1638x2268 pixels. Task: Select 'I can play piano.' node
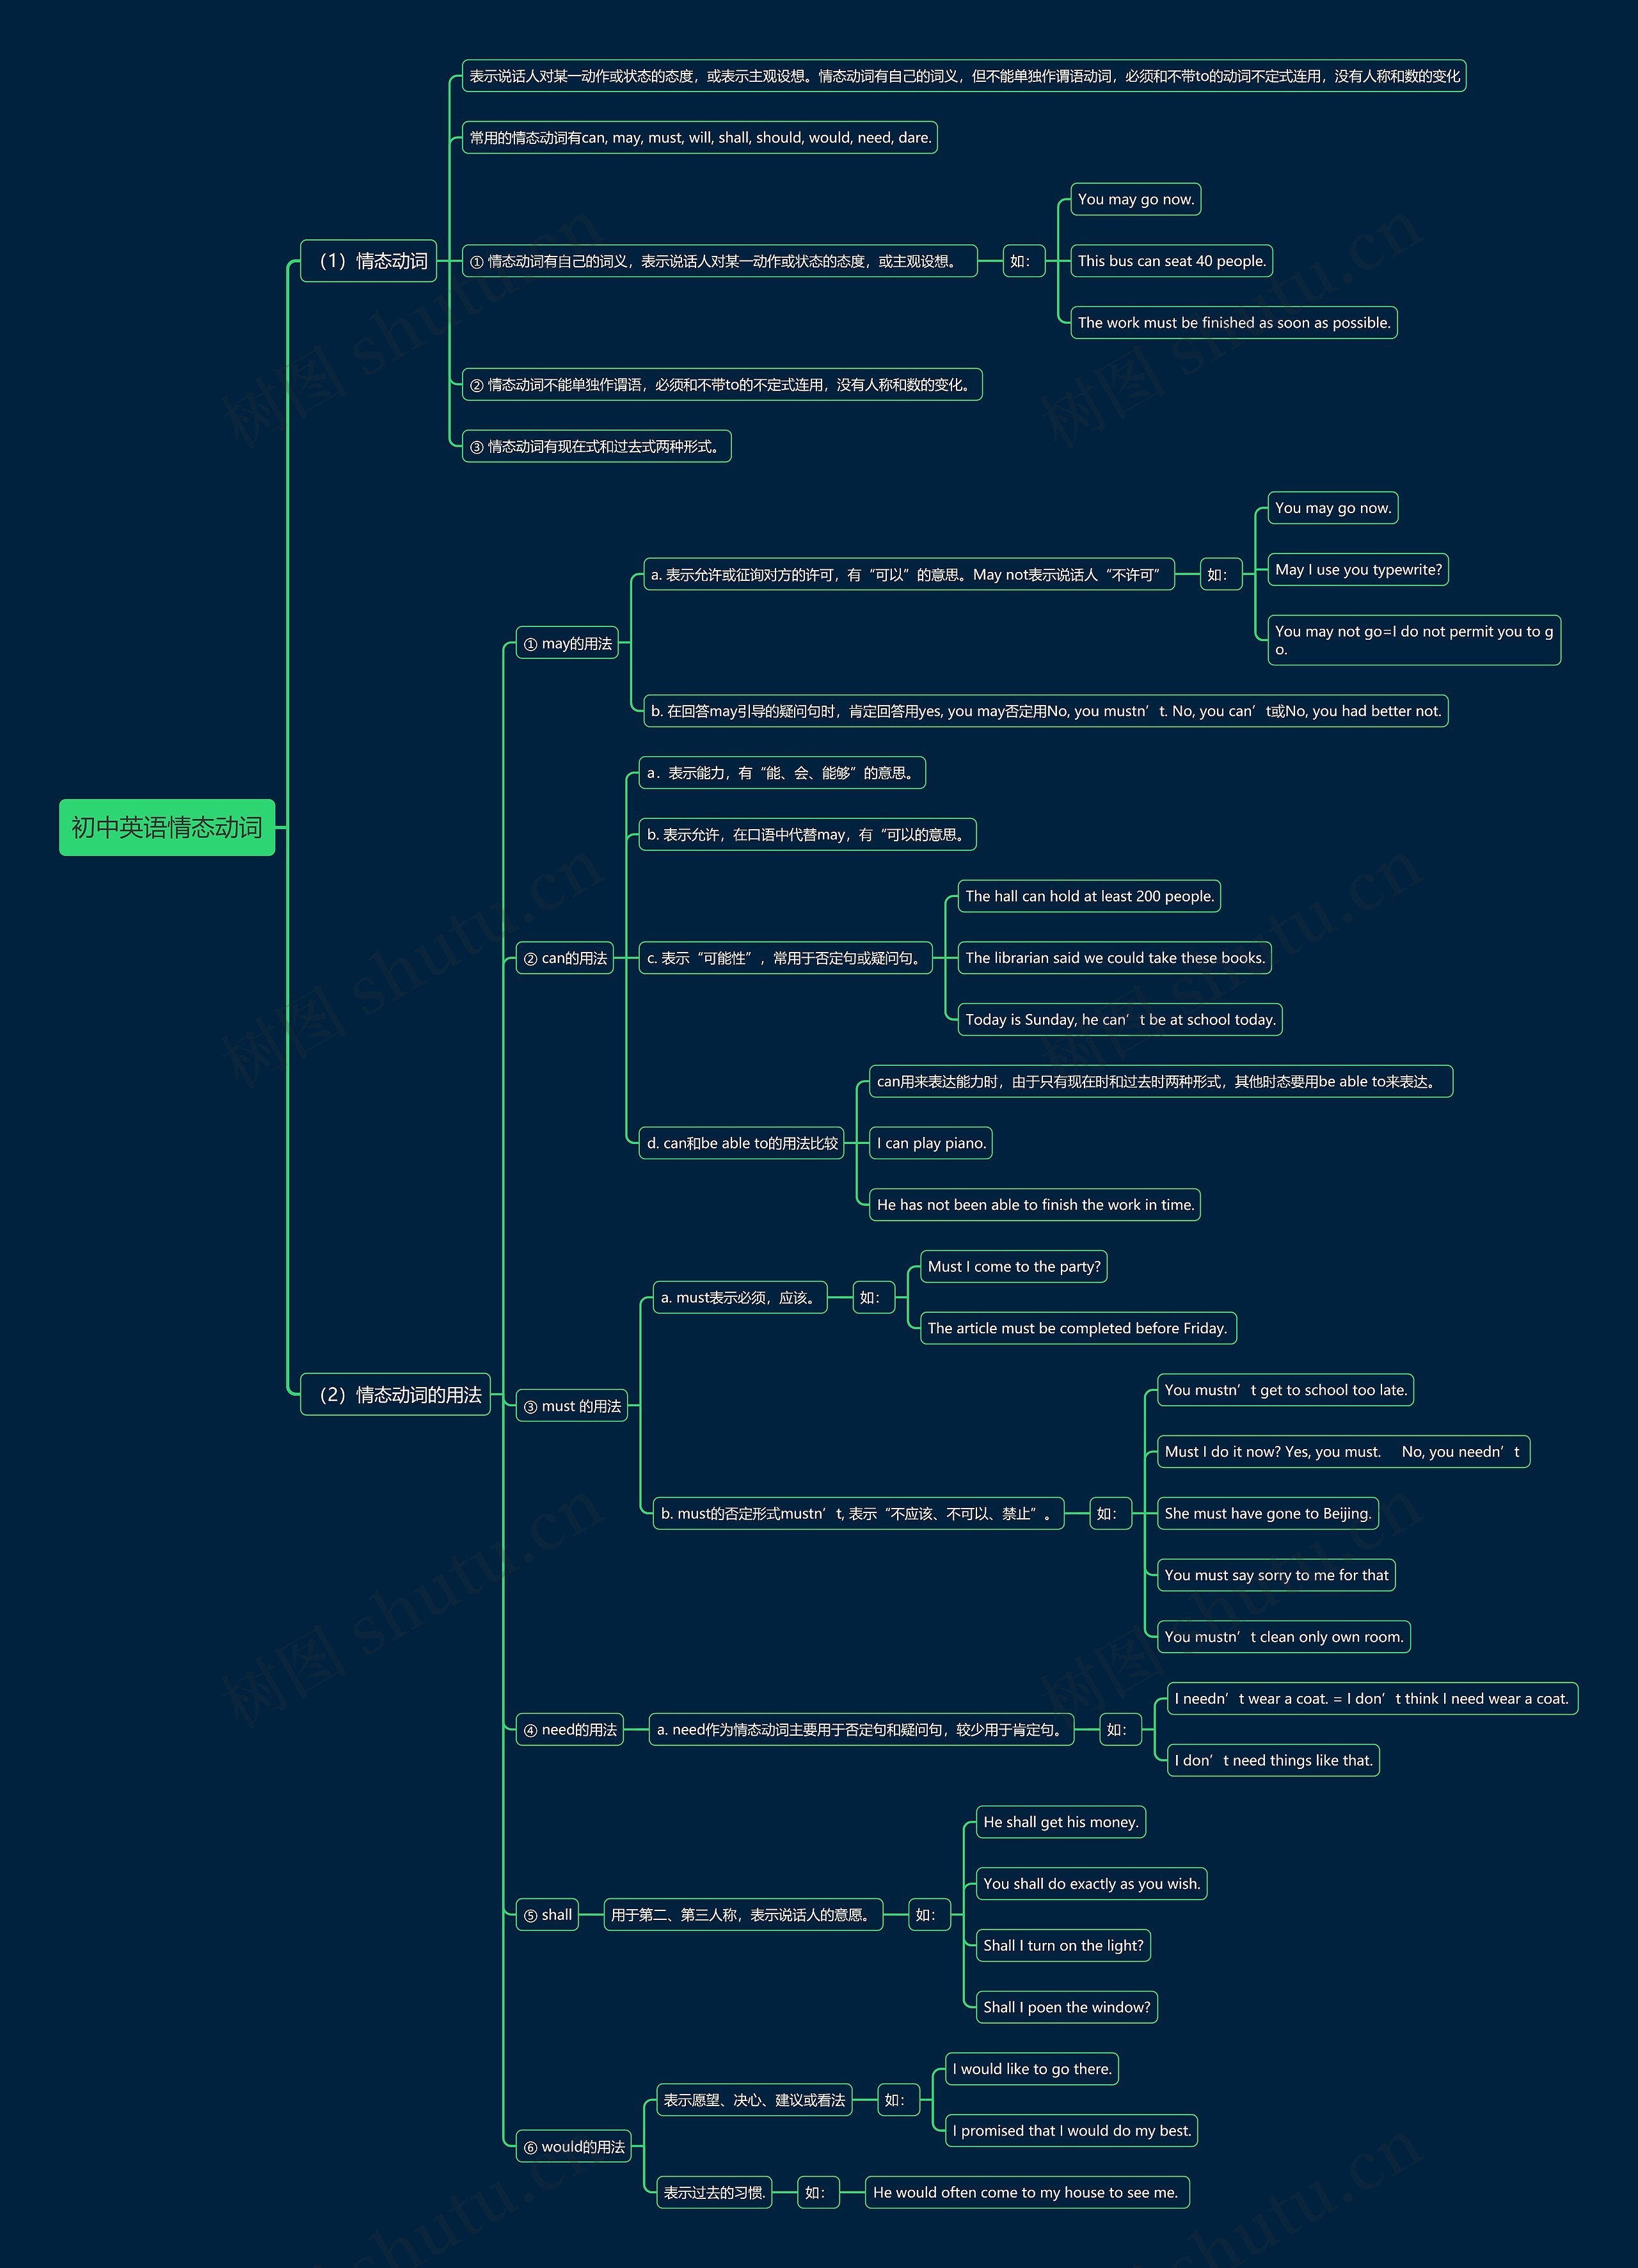[931, 1143]
